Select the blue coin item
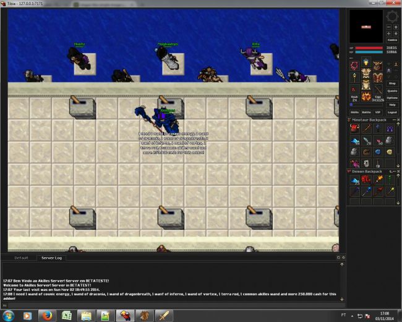 (x=378, y=152)
